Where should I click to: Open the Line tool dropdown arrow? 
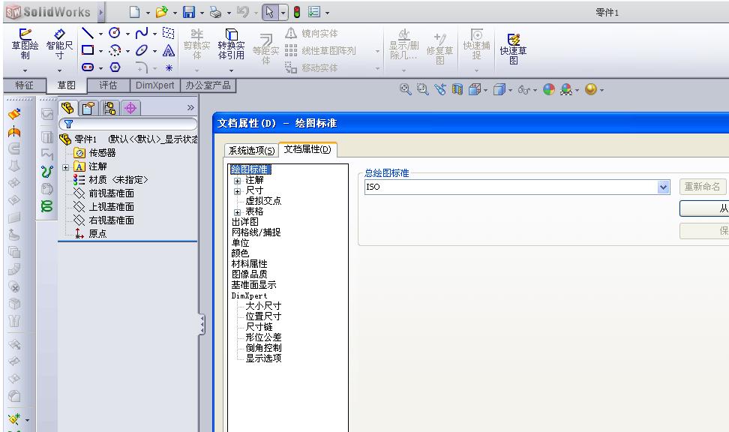100,34
